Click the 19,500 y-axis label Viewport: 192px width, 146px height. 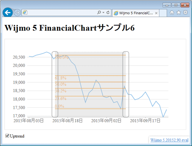click(x=19, y=74)
